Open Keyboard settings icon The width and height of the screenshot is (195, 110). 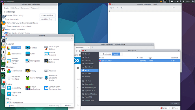pyautogui.click(x=46, y=71)
